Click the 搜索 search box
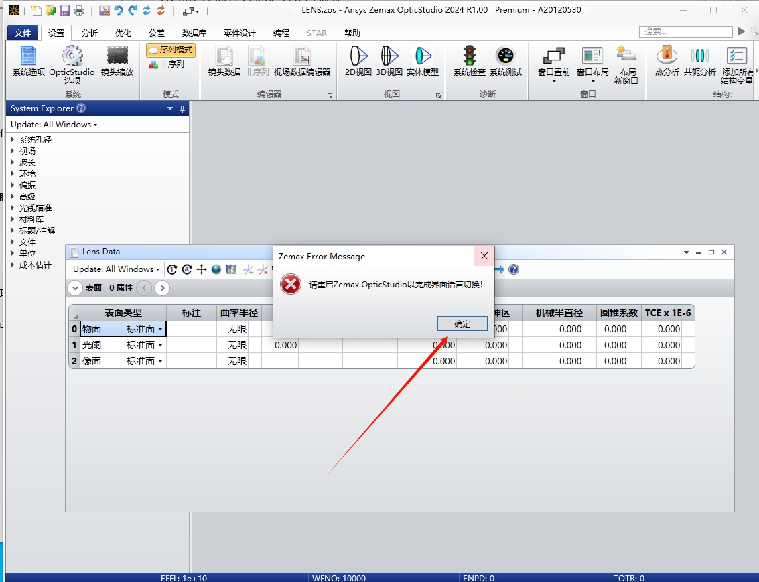 (x=685, y=31)
